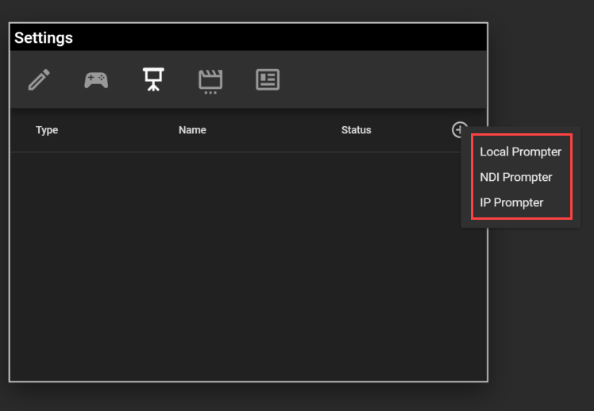Switch to the gamepad controller settings

tap(96, 79)
